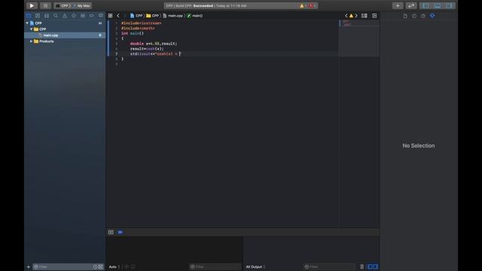Show the History inspector
This screenshot has height=271, width=482.
coord(414,16)
